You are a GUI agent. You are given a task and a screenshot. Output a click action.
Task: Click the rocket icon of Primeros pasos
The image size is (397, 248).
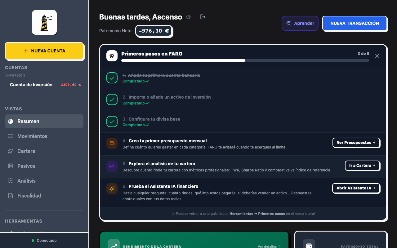tap(112, 56)
